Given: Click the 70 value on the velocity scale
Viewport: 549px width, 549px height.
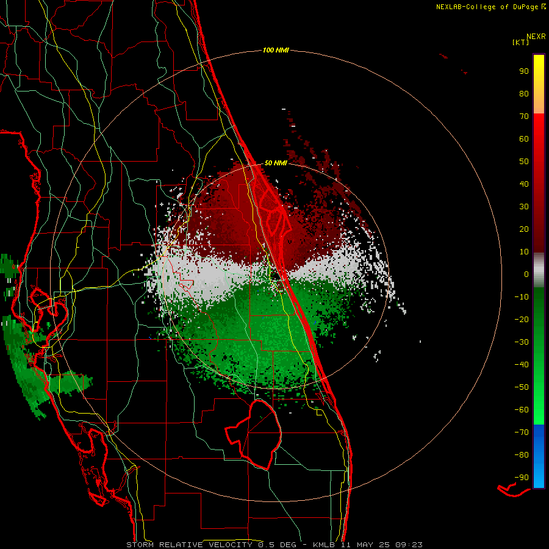Looking at the screenshot, I should coord(524,117).
